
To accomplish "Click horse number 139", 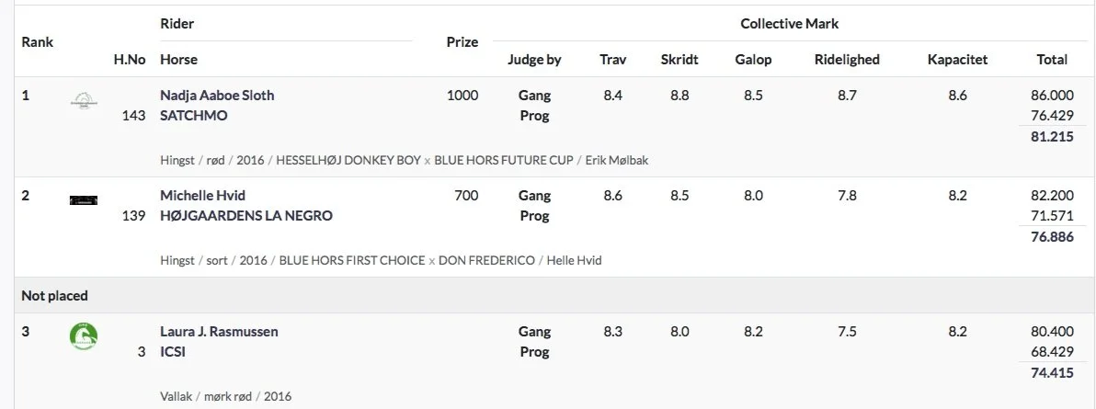I will (x=133, y=215).
